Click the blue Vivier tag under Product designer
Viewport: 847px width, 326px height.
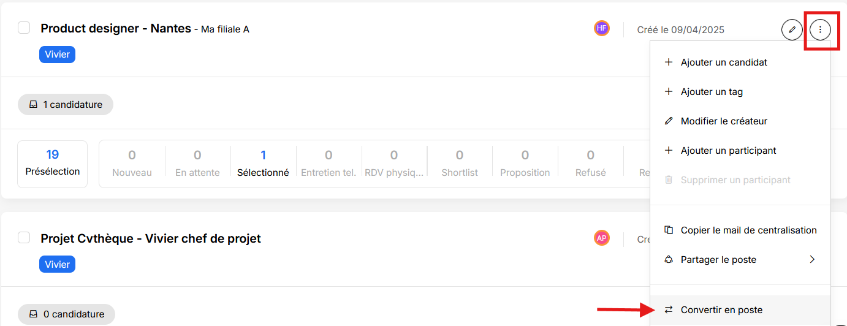[58, 54]
